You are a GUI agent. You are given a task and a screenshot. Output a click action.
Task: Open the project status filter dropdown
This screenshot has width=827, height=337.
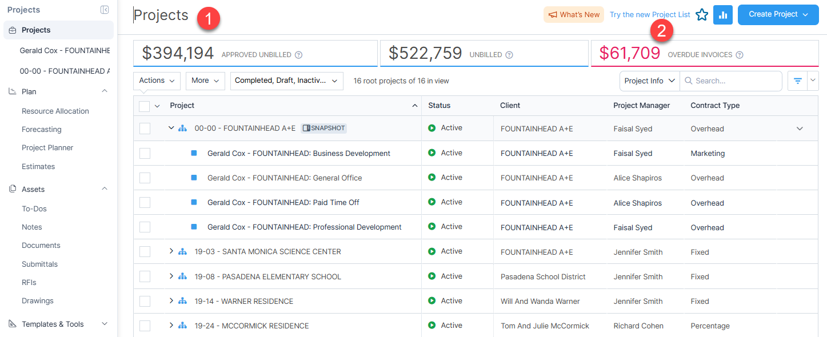click(x=287, y=81)
